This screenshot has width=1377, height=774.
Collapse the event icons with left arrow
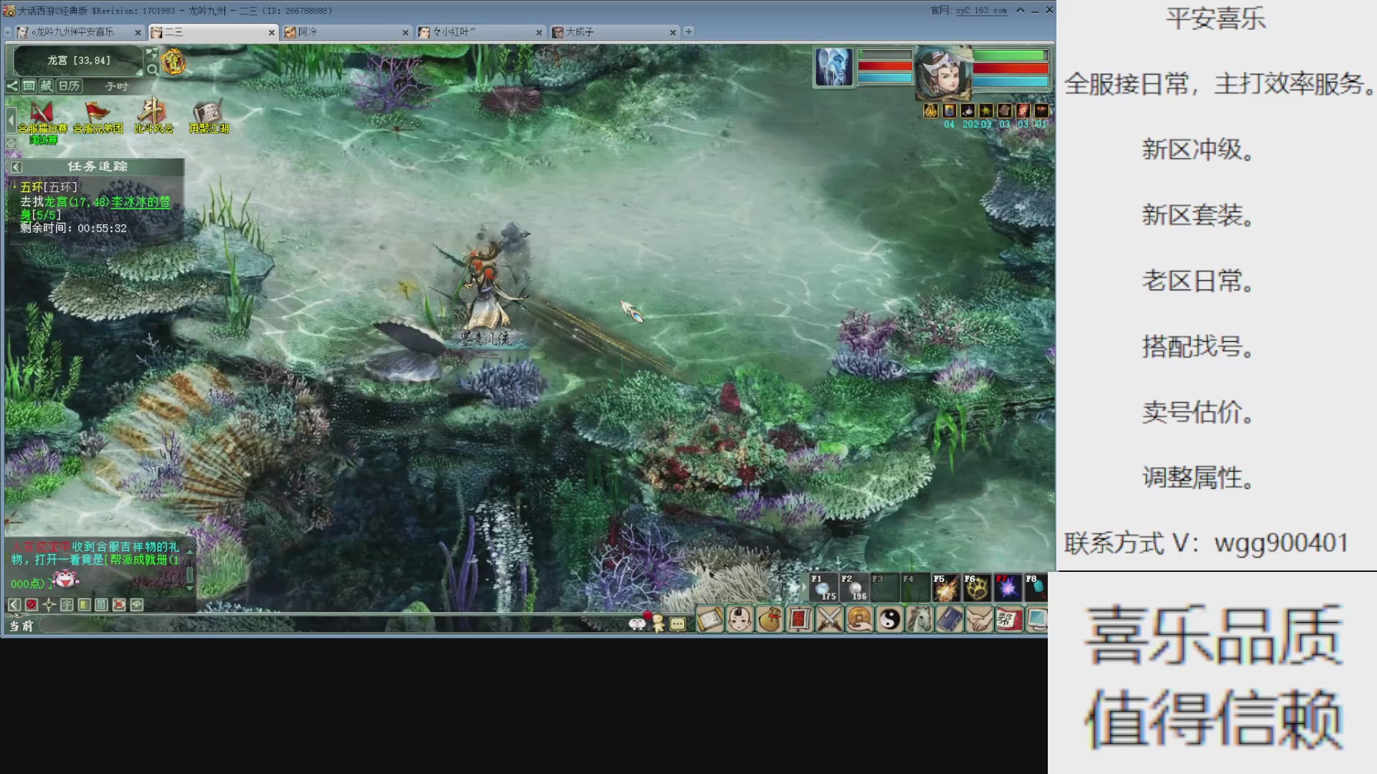[11, 119]
